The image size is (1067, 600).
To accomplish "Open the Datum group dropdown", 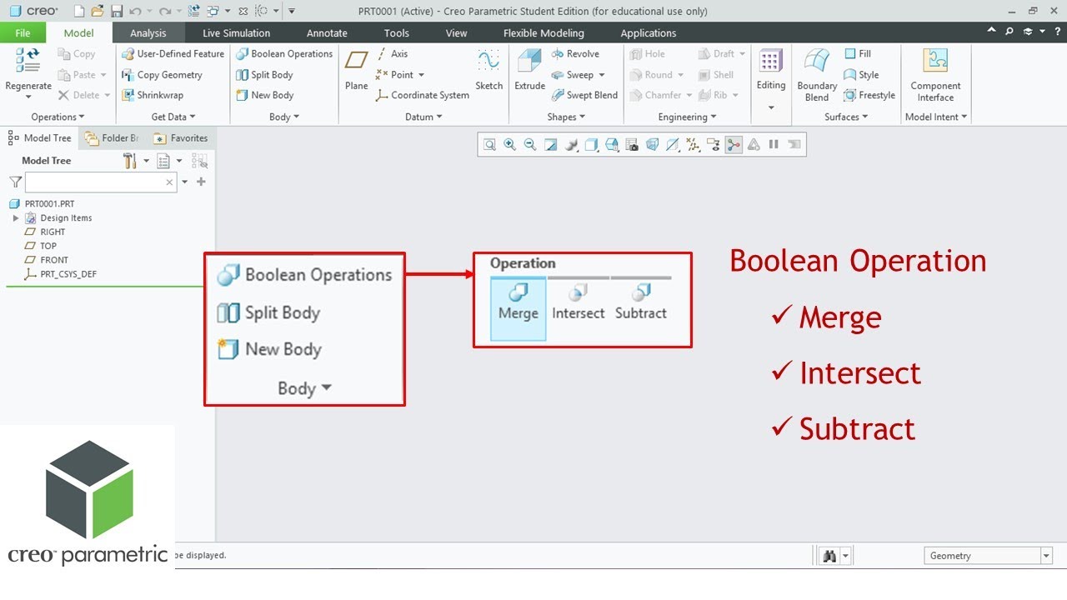I will [423, 117].
